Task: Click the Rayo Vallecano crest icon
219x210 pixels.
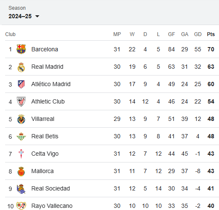Action: (21, 206)
